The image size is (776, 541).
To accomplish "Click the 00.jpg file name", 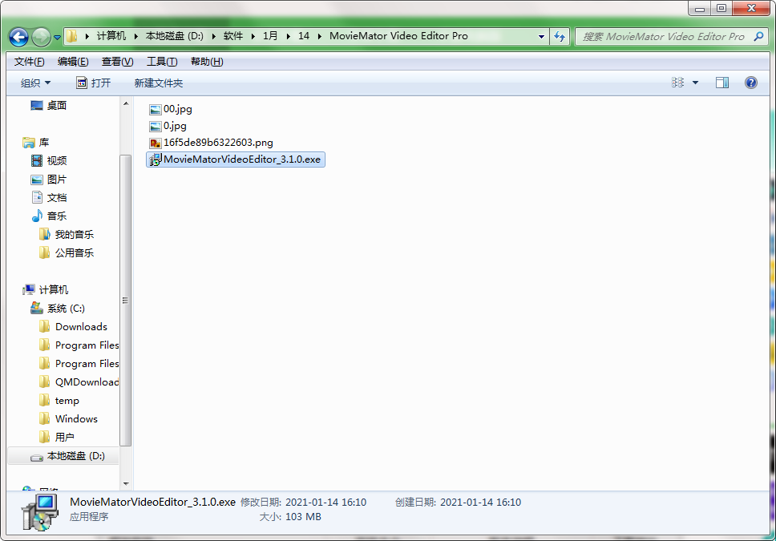I will [x=178, y=109].
